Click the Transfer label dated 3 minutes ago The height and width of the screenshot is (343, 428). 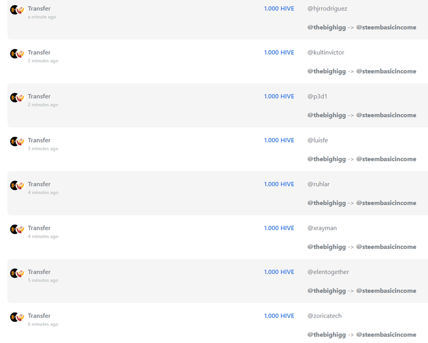[39, 140]
